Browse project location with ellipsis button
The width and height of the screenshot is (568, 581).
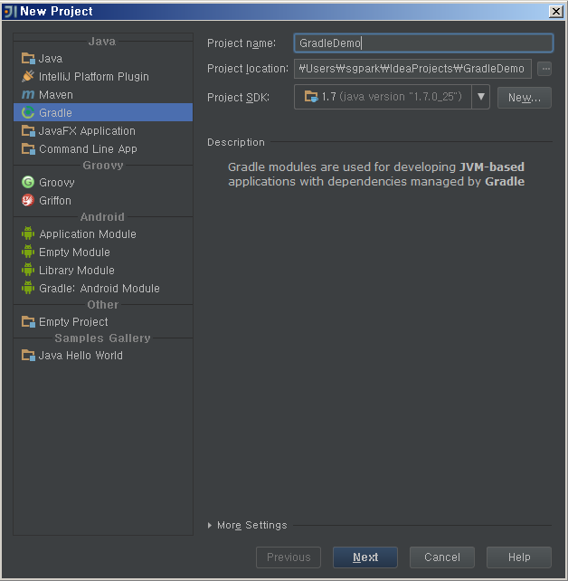(544, 69)
